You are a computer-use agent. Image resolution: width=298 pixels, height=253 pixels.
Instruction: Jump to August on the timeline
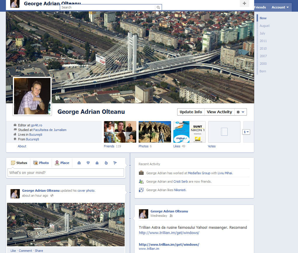coord(264,26)
